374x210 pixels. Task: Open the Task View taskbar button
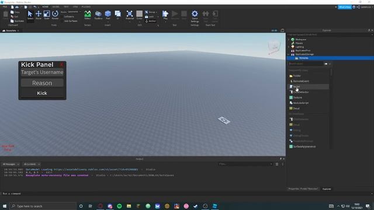tap(91, 206)
